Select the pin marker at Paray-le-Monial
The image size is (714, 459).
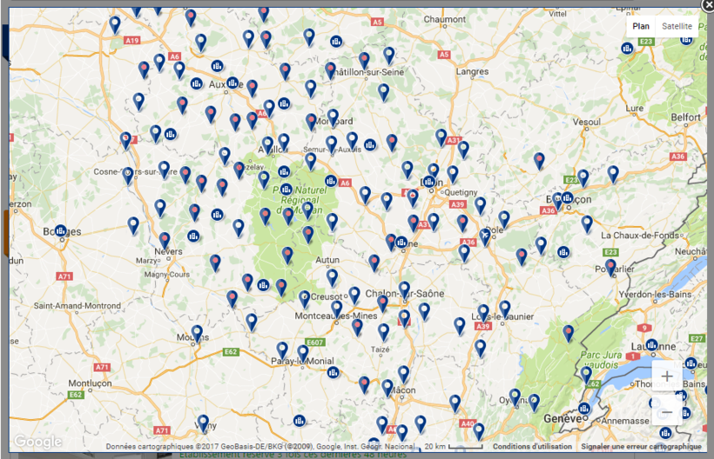pyautogui.click(x=302, y=352)
